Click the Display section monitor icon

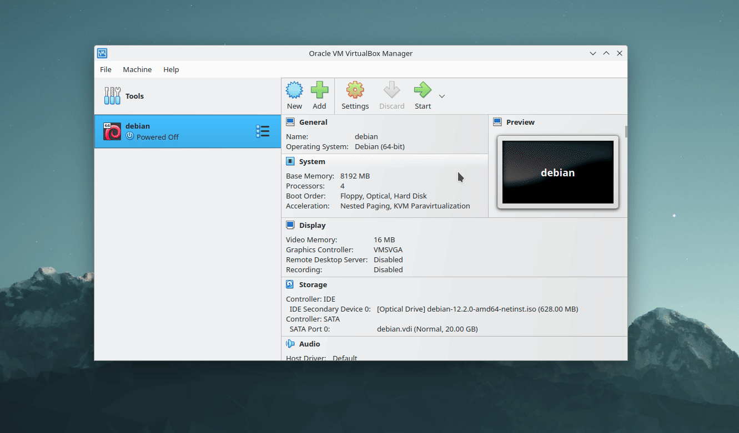[290, 225]
